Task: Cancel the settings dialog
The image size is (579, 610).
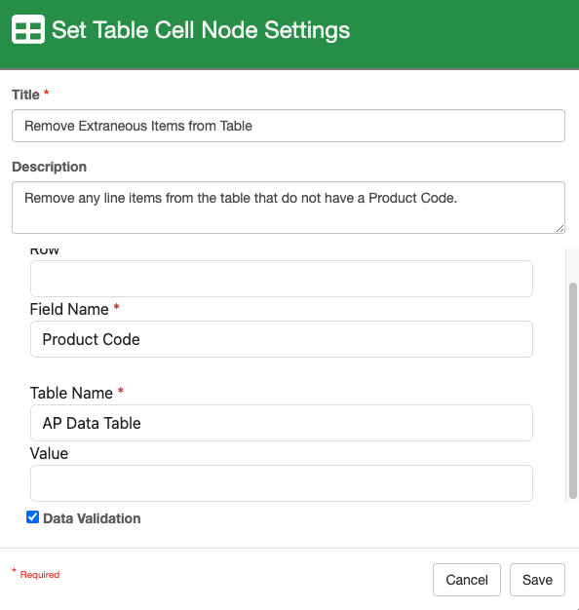Action: coord(467,580)
